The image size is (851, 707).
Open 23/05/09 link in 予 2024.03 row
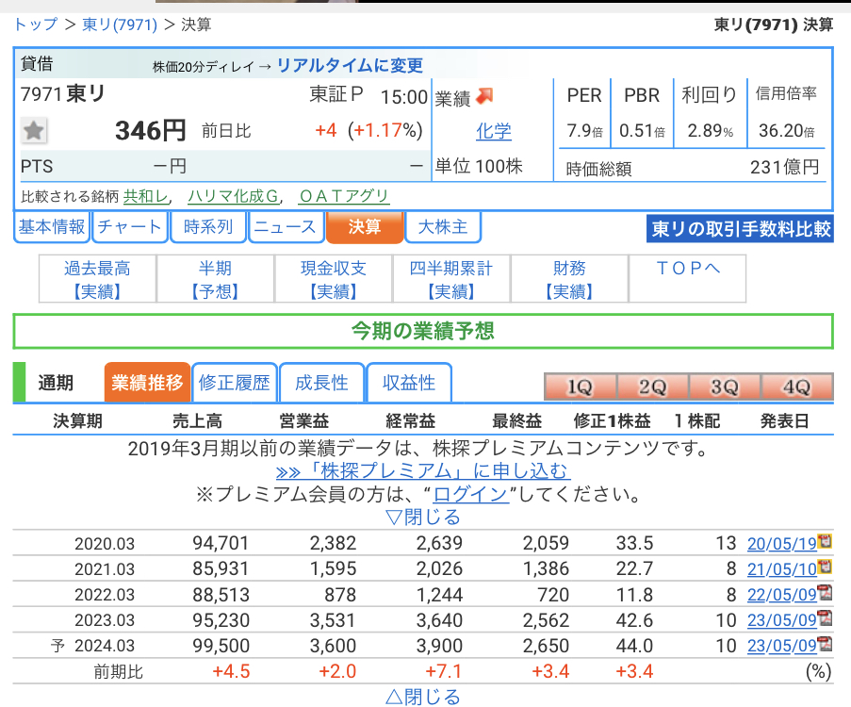click(x=782, y=646)
